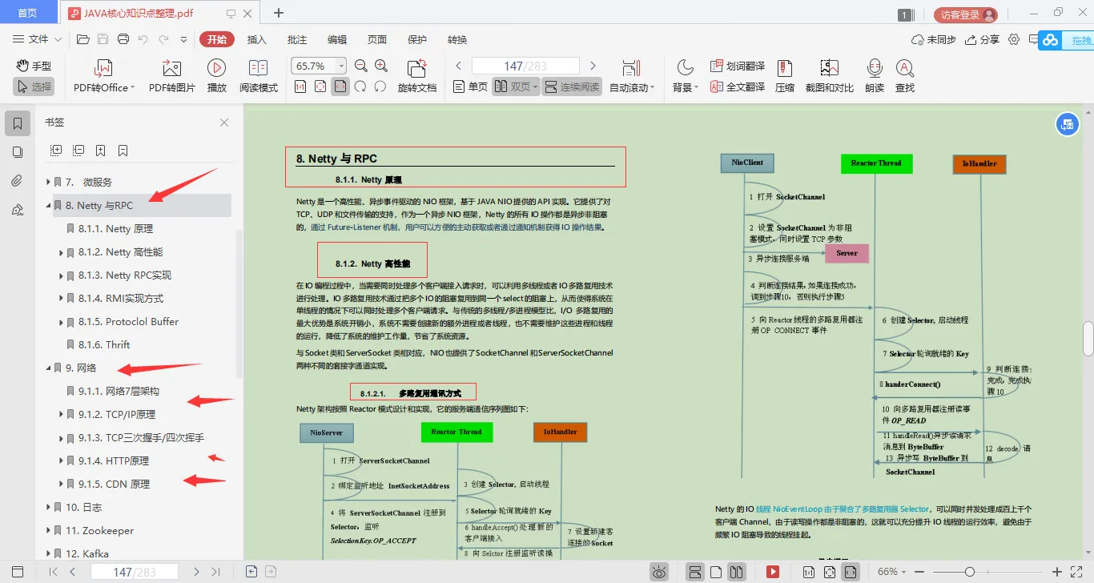This screenshot has height=583, width=1094.
Task: Toggle eye-protection mode icon in status bar
Action: coord(659,572)
